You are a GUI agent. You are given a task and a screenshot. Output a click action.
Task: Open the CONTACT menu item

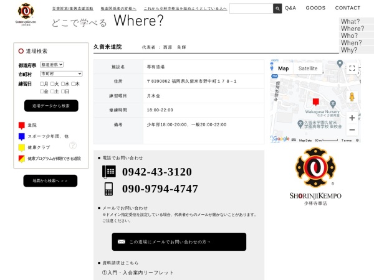(x=348, y=8)
